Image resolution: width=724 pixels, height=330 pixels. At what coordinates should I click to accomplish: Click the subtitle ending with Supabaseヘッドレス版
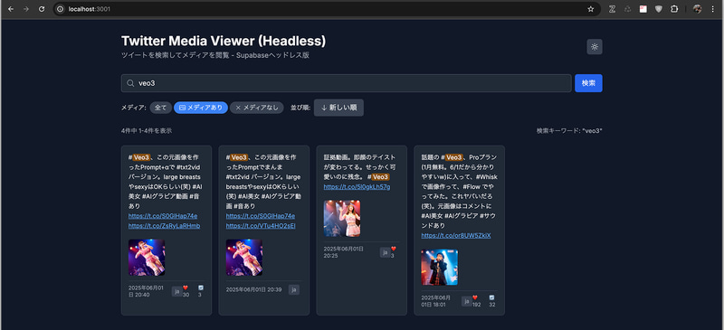[215, 55]
